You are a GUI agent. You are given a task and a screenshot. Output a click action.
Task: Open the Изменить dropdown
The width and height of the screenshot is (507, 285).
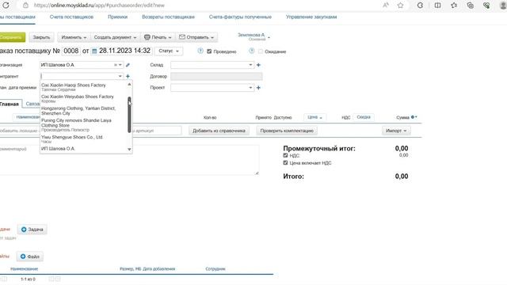74,37
